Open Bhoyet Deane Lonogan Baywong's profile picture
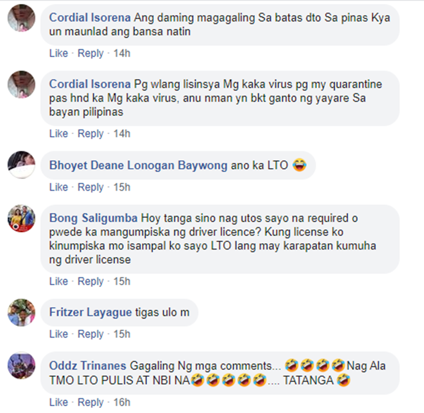 point(21,165)
